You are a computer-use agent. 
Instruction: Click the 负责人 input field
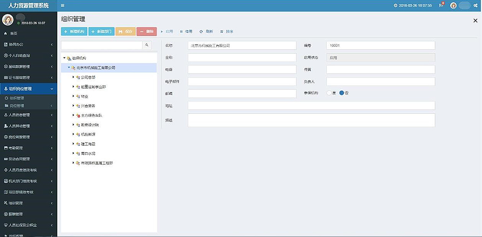click(381, 81)
